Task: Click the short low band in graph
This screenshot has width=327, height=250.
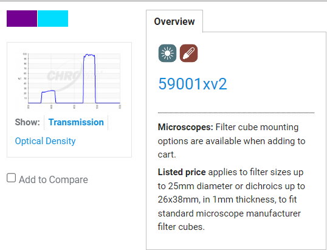Action: pyautogui.click(x=49, y=97)
